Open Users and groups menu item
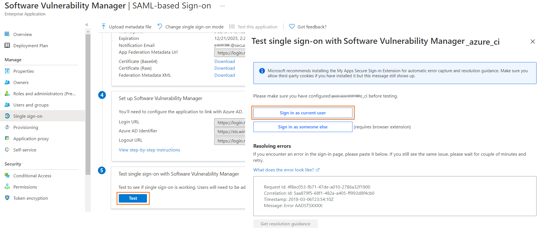This screenshot has width=545, height=236. (31, 105)
